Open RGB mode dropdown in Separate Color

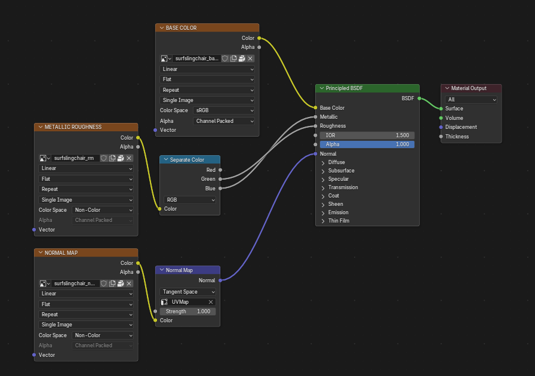click(190, 200)
